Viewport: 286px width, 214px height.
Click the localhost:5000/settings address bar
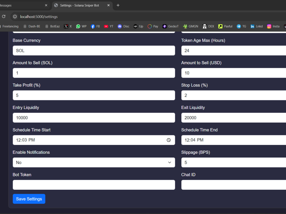pos(39,17)
